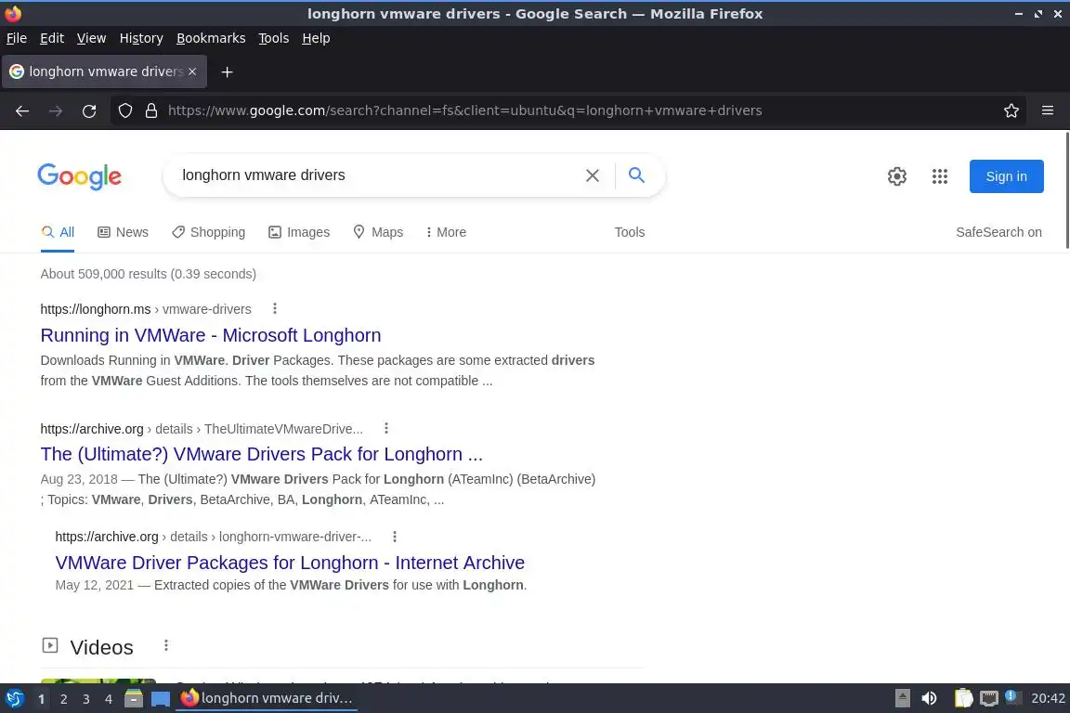Screen dimensions: 1070x713
Task: Bookmark this page with the star icon
Action: pyautogui.click(x=1011, y=110)
